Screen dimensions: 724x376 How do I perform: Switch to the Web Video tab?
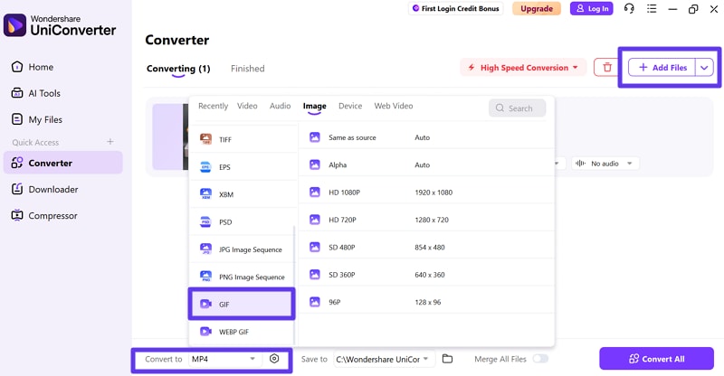point(394,106)
